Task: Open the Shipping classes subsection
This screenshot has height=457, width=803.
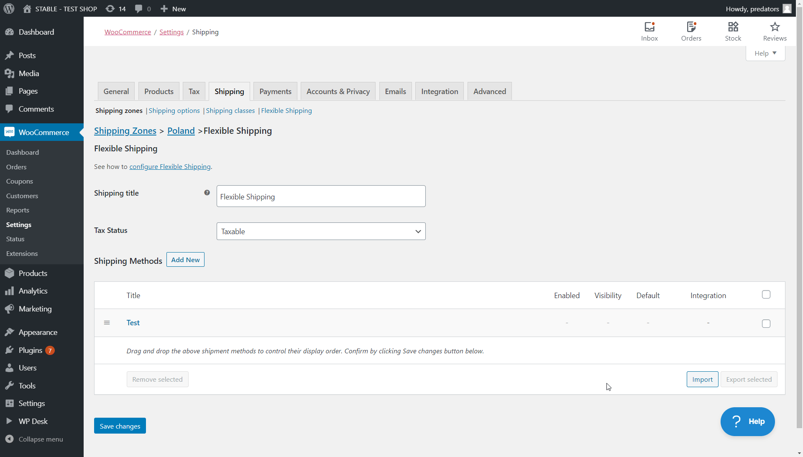Action: (230, 111)
